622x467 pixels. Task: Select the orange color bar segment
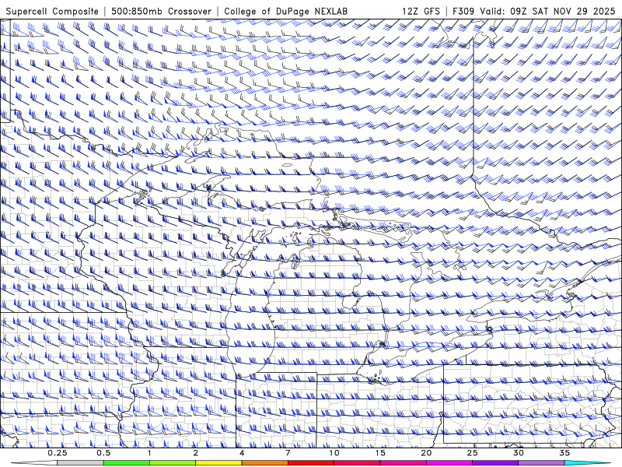(264, 463)
